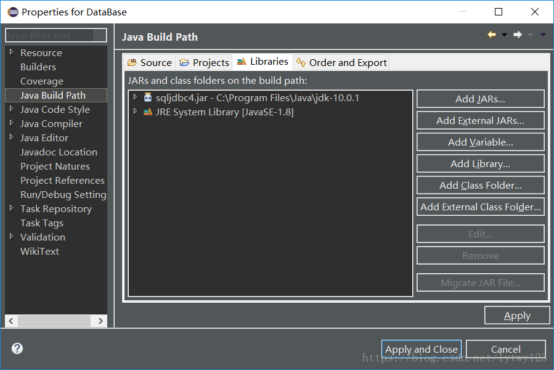Screen dimensions: 554x370
Task: Open the view menu dropdown arrow
Action: (x=542, y=35)
